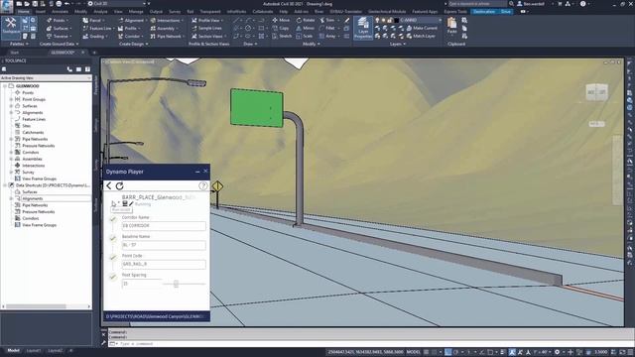
Task: Click Make Current layer button
Action: point(422,28)
